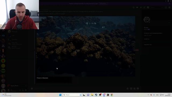Screen dimensions: 172x97
Task: Open Task View from taskbar
Action: pyautogui.click(x=84, y=95)
